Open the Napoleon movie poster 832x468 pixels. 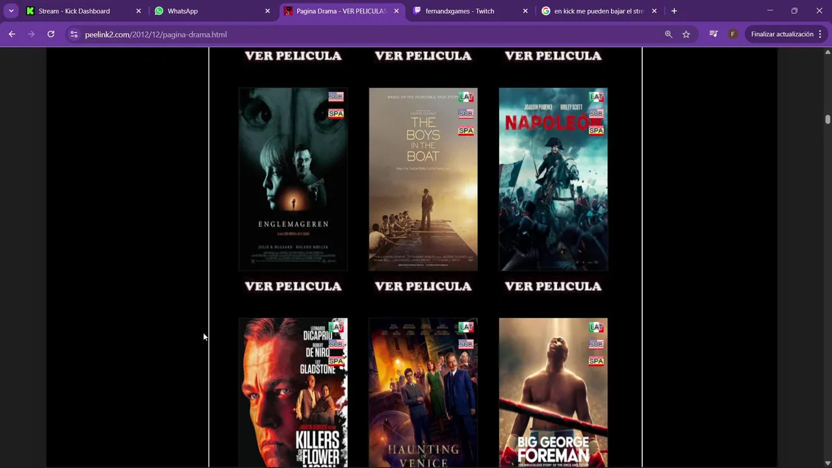click(553, 179)
